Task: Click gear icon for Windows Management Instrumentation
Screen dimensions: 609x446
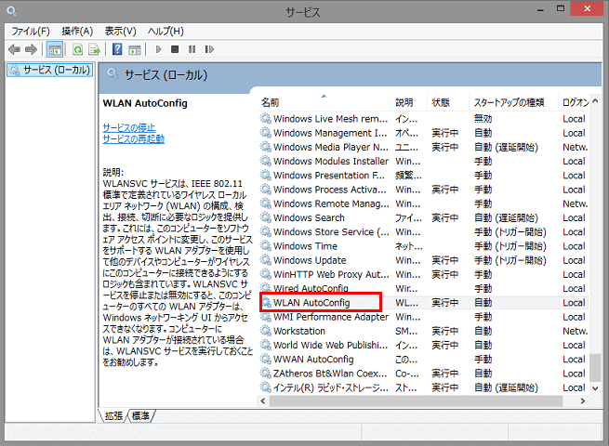Action: (x=266, y=133)
